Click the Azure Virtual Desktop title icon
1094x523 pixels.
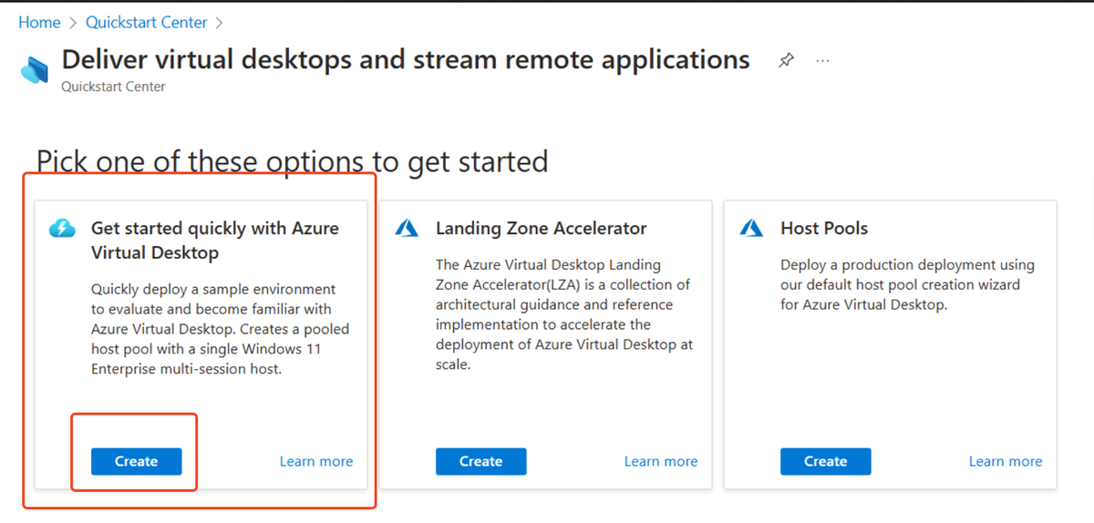coord(35,69)
